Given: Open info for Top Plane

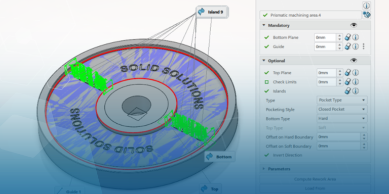Looking at the screenshot, I should coord(356,73).
